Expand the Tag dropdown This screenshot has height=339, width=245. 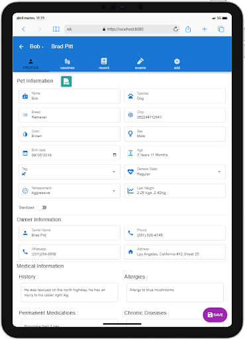[70, 171]
